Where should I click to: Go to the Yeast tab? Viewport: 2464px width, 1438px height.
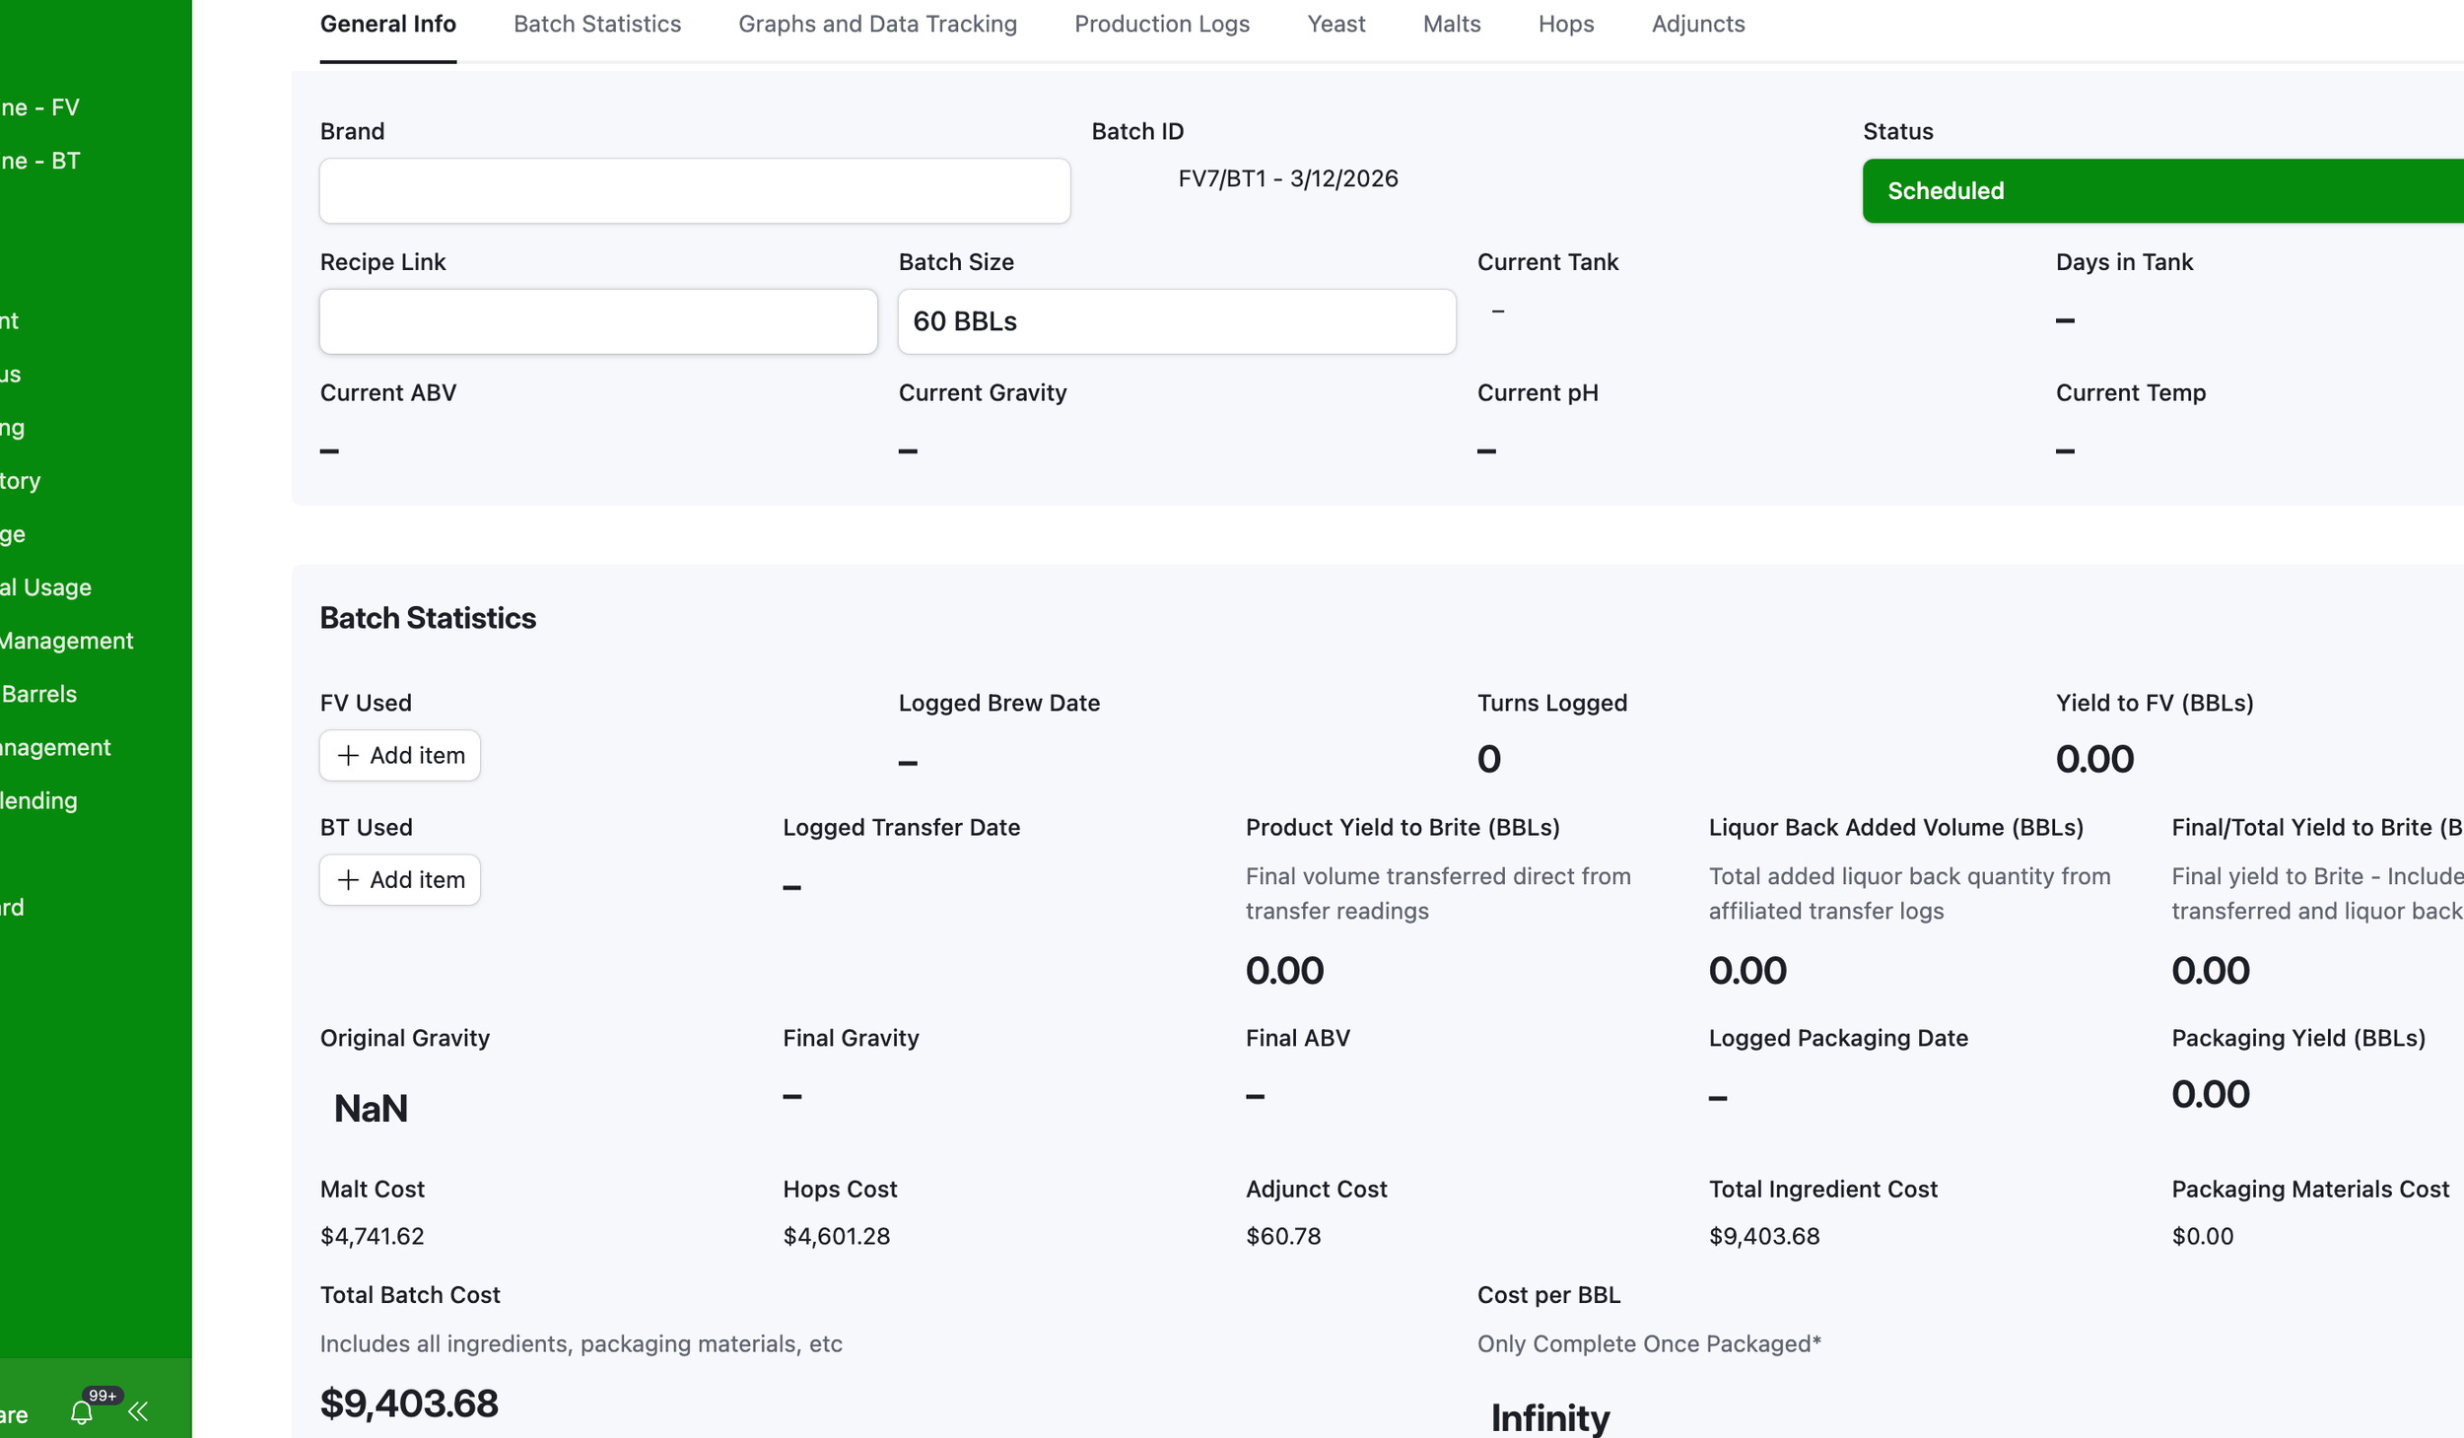(1335, 24)
